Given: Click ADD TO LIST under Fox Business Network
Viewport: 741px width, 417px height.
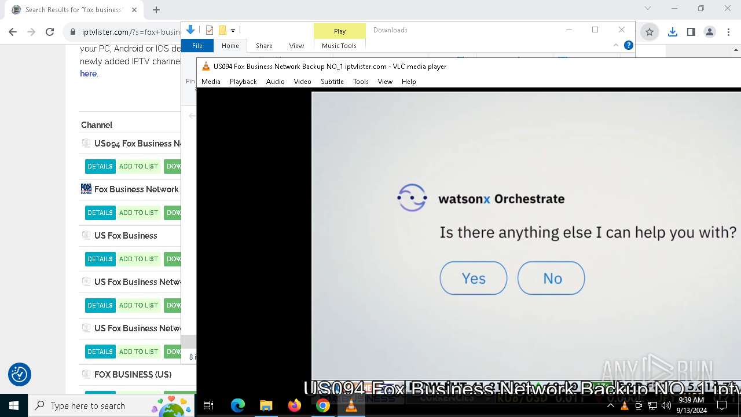Looking at the screenshot, I should [138, 213].
